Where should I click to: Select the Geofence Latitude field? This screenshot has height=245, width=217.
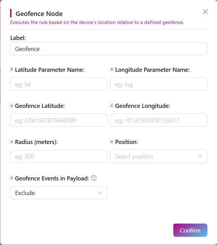click(x=58, y=120)
